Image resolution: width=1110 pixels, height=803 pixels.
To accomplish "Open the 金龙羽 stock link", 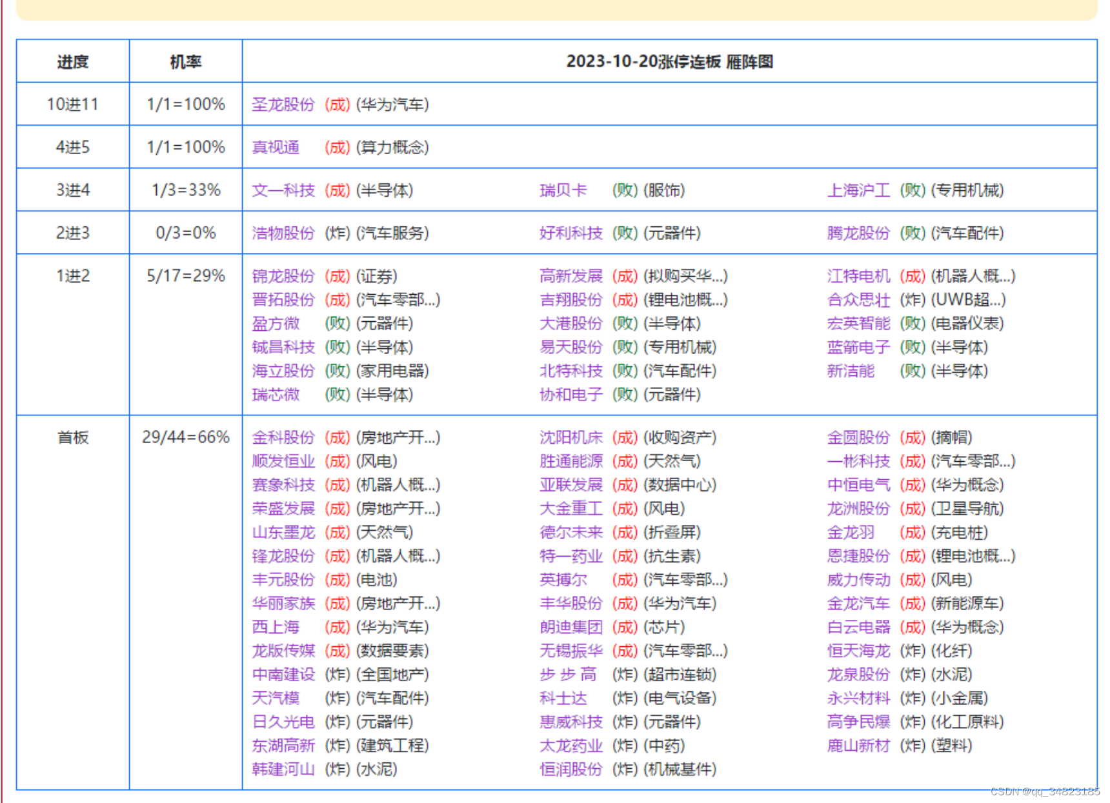I will [851, 533].
